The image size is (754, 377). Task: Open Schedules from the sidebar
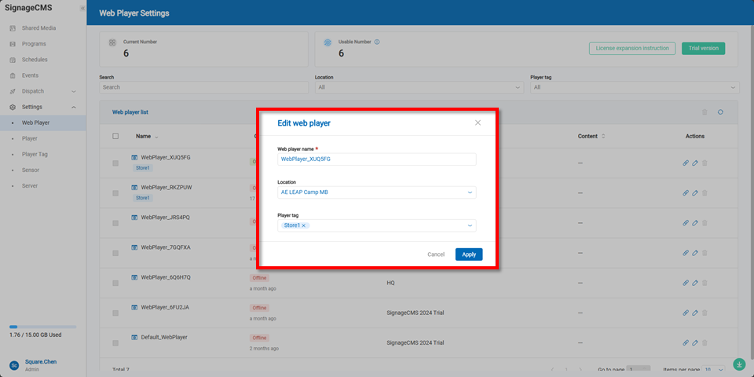(35, 60)
